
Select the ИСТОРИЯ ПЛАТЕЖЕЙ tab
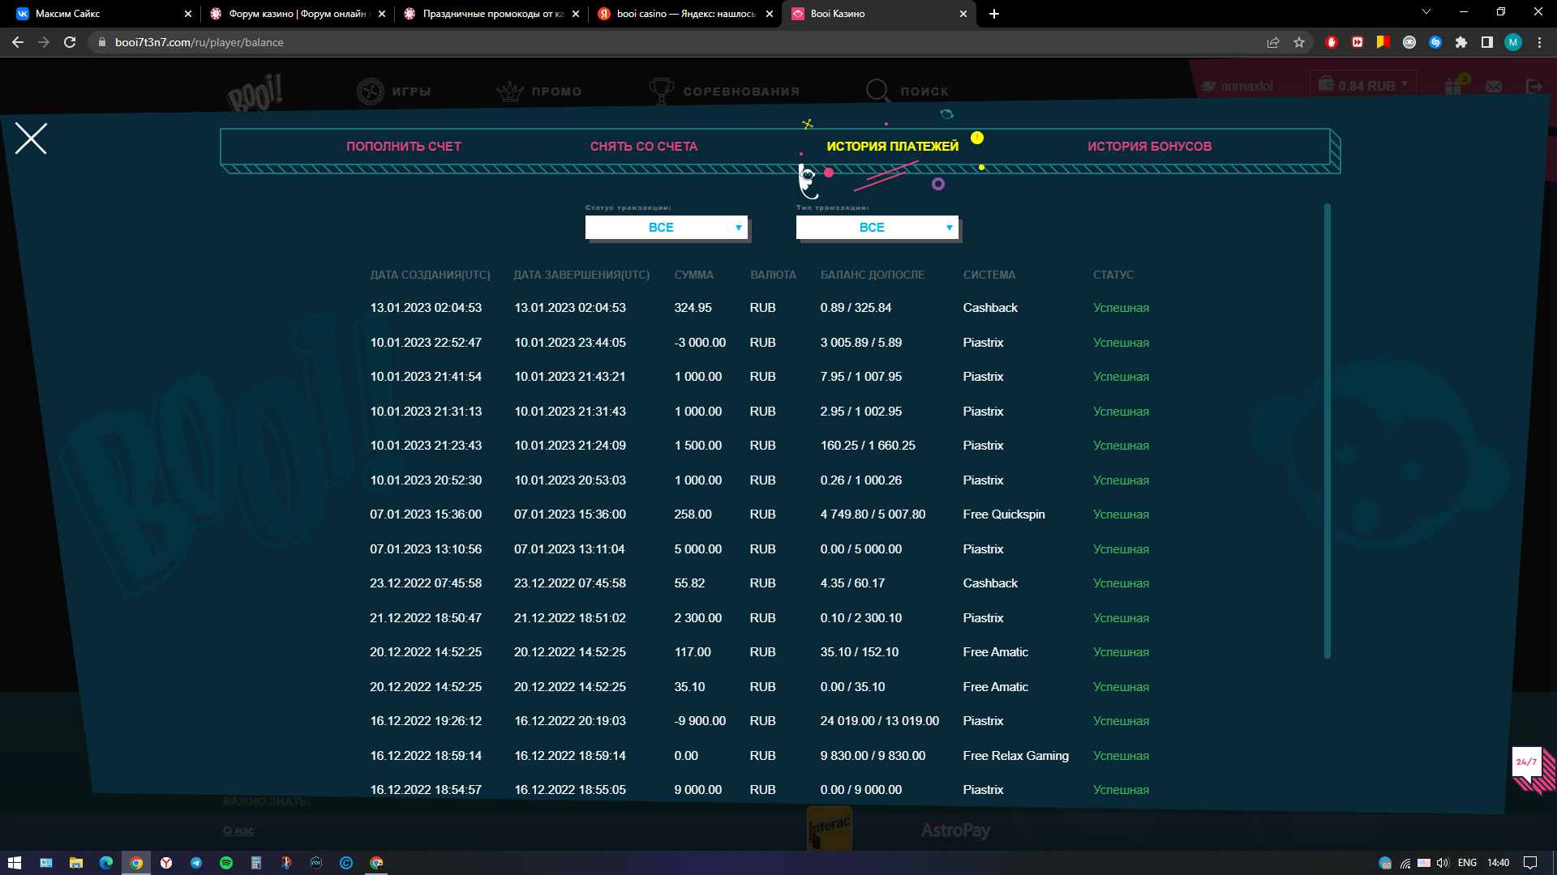892,147
